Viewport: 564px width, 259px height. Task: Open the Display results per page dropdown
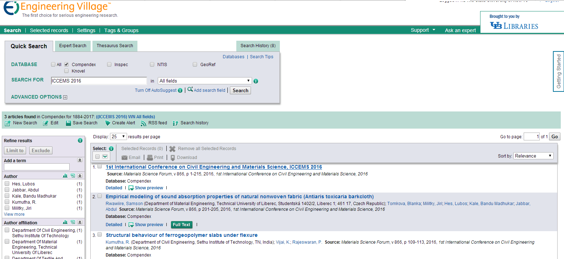click(119, 136)
